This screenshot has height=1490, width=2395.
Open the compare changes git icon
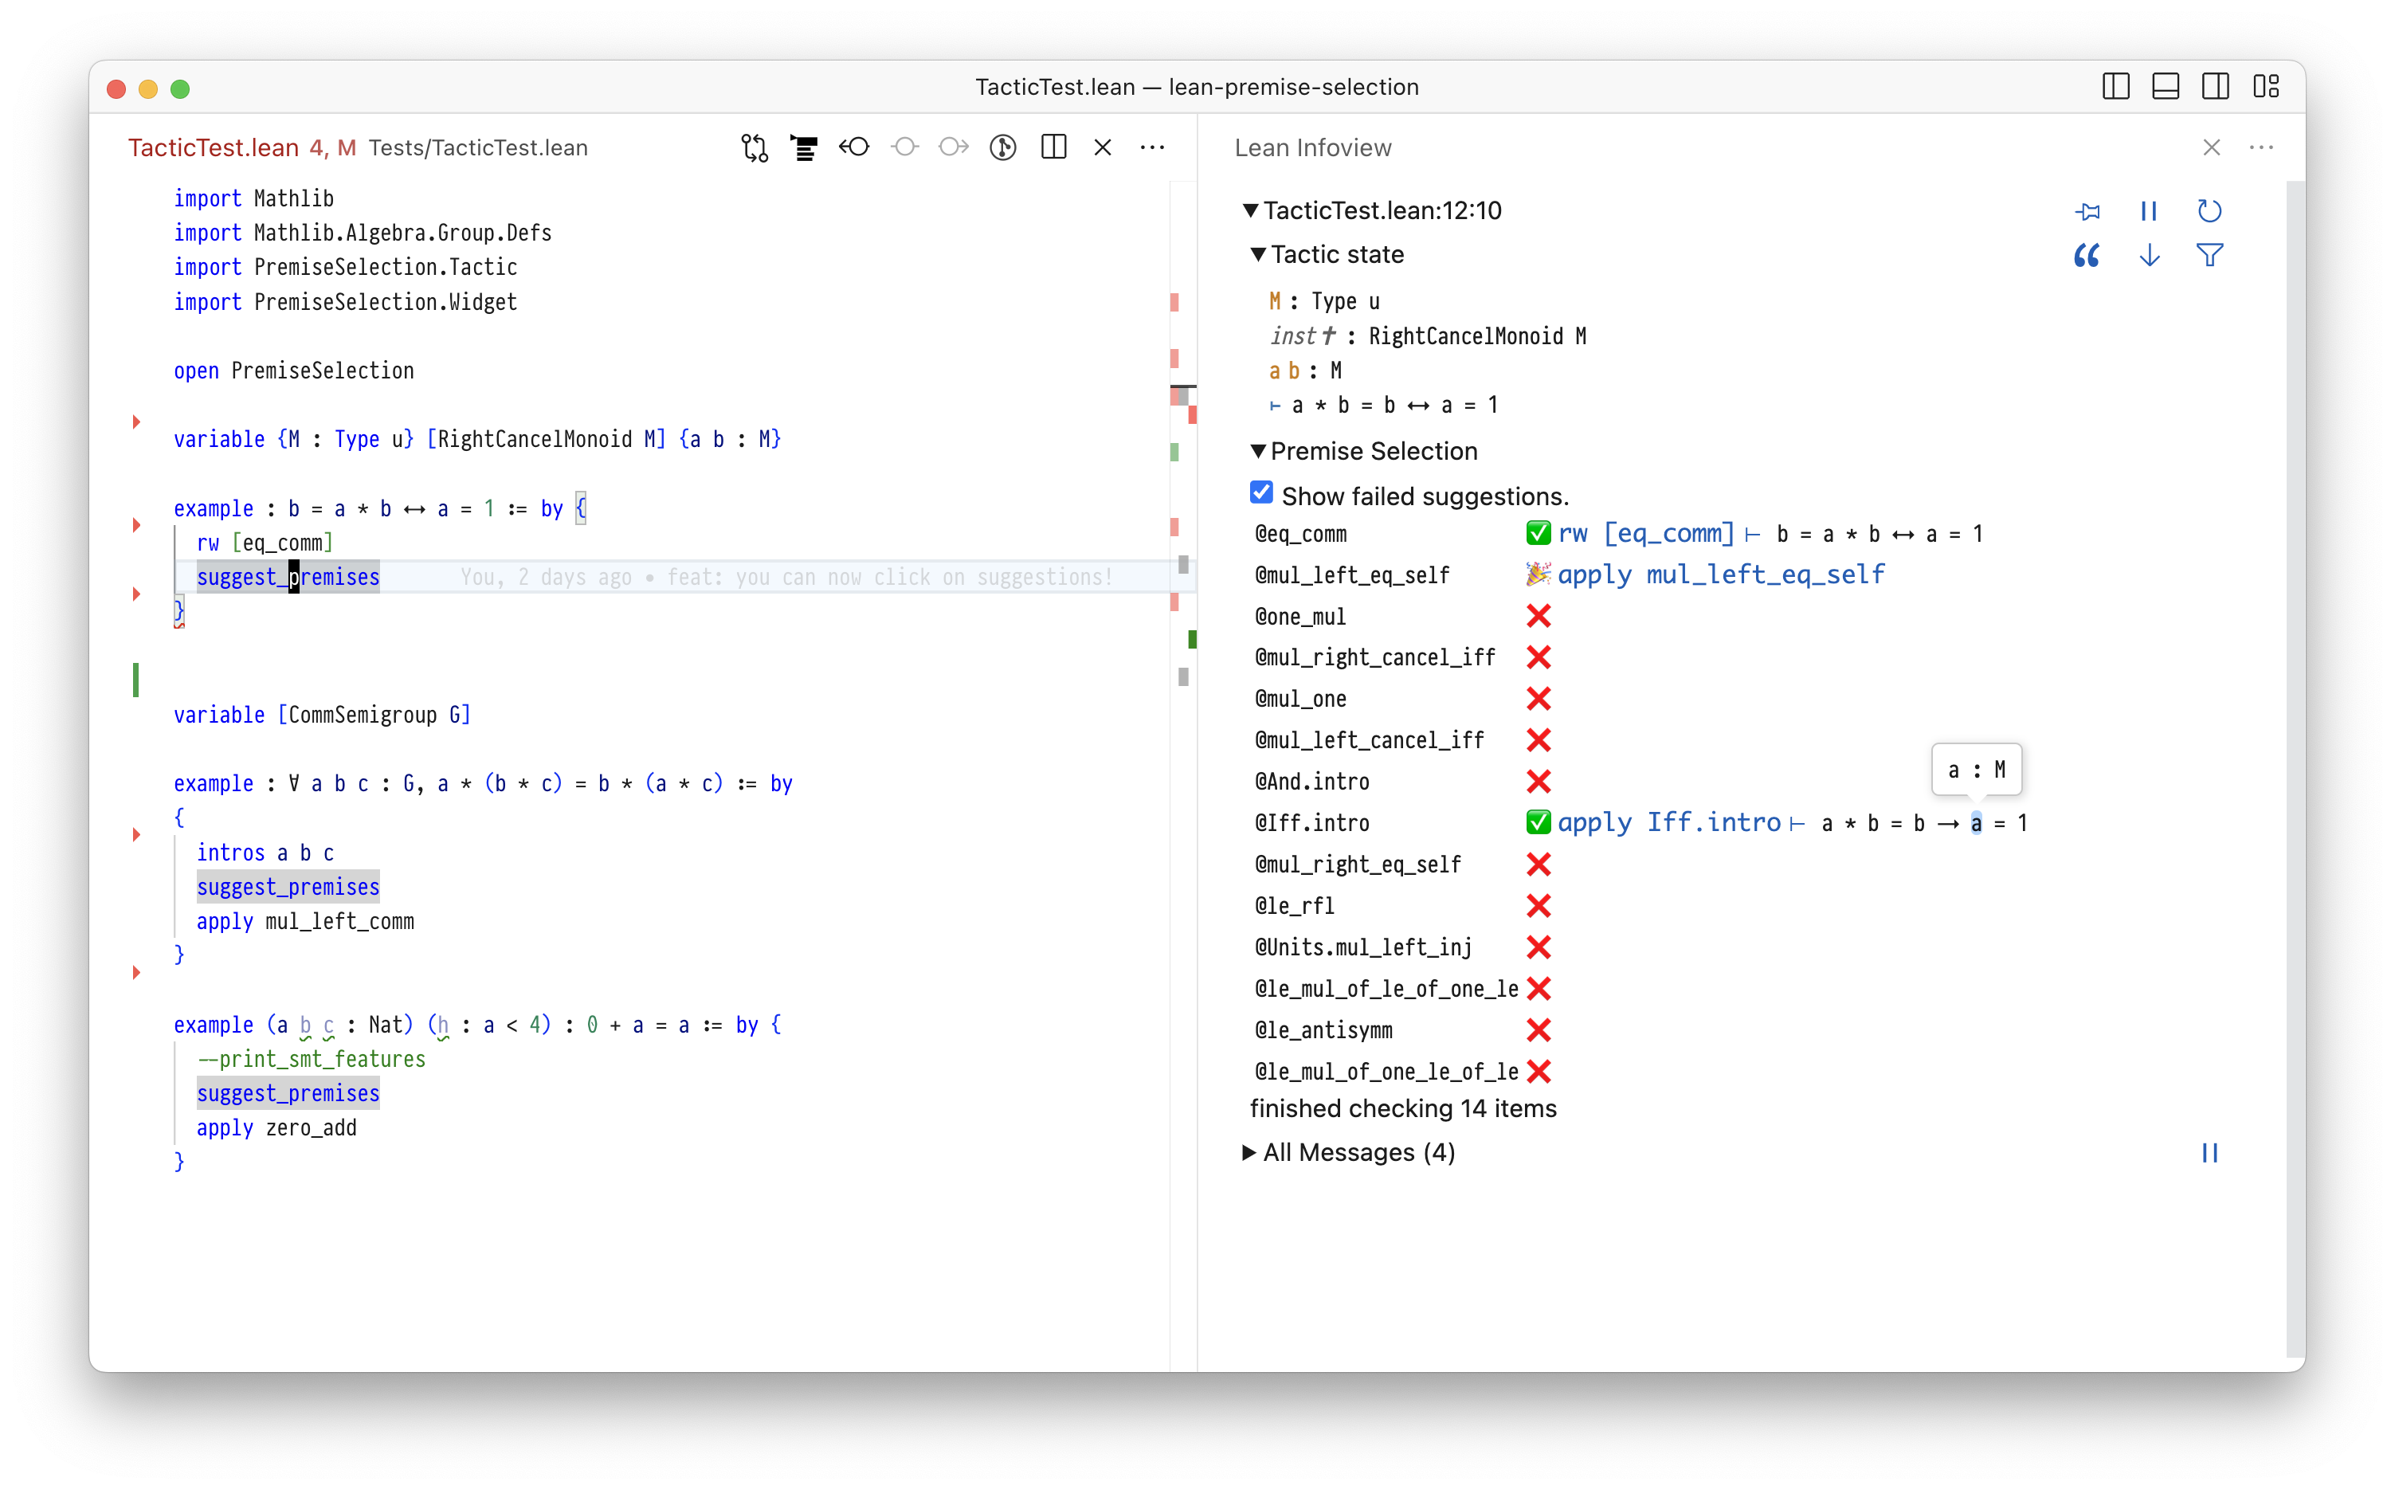pyautogui.click(x=755, y=148)
